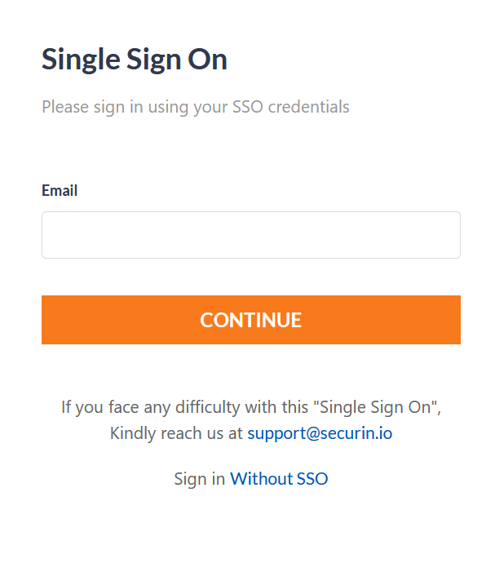Proceed by clicking CONTINUE
The height and width of the screenshot is (581, 504).
click(x=251, y=320)
